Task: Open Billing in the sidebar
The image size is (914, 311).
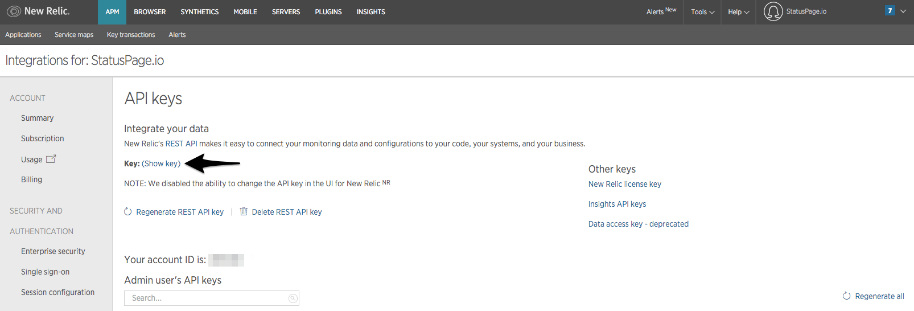Action: (x=32, y=179)
